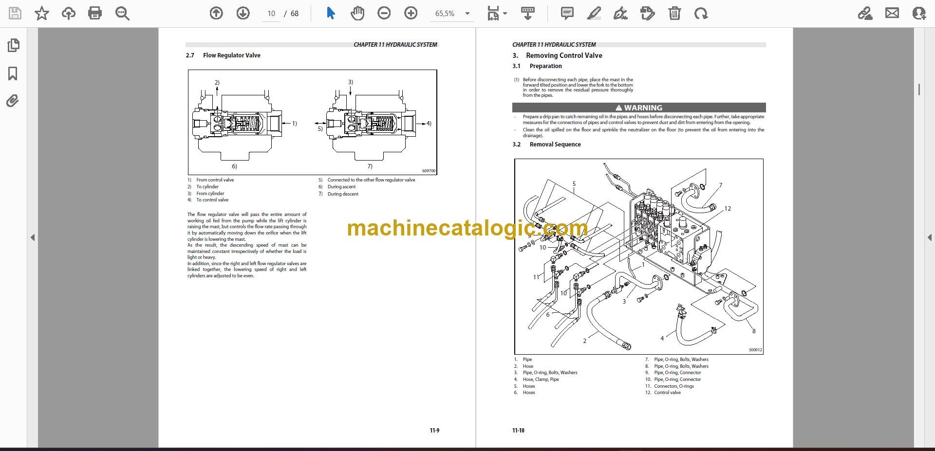
Task: Click the page number '11-9' footer
Action: 434,431
